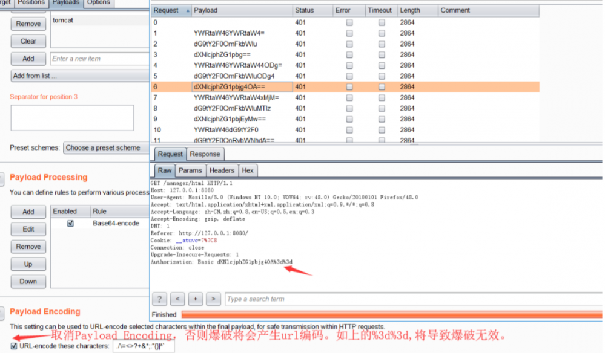
Task: Move processing rule Down
Action: 28,282
